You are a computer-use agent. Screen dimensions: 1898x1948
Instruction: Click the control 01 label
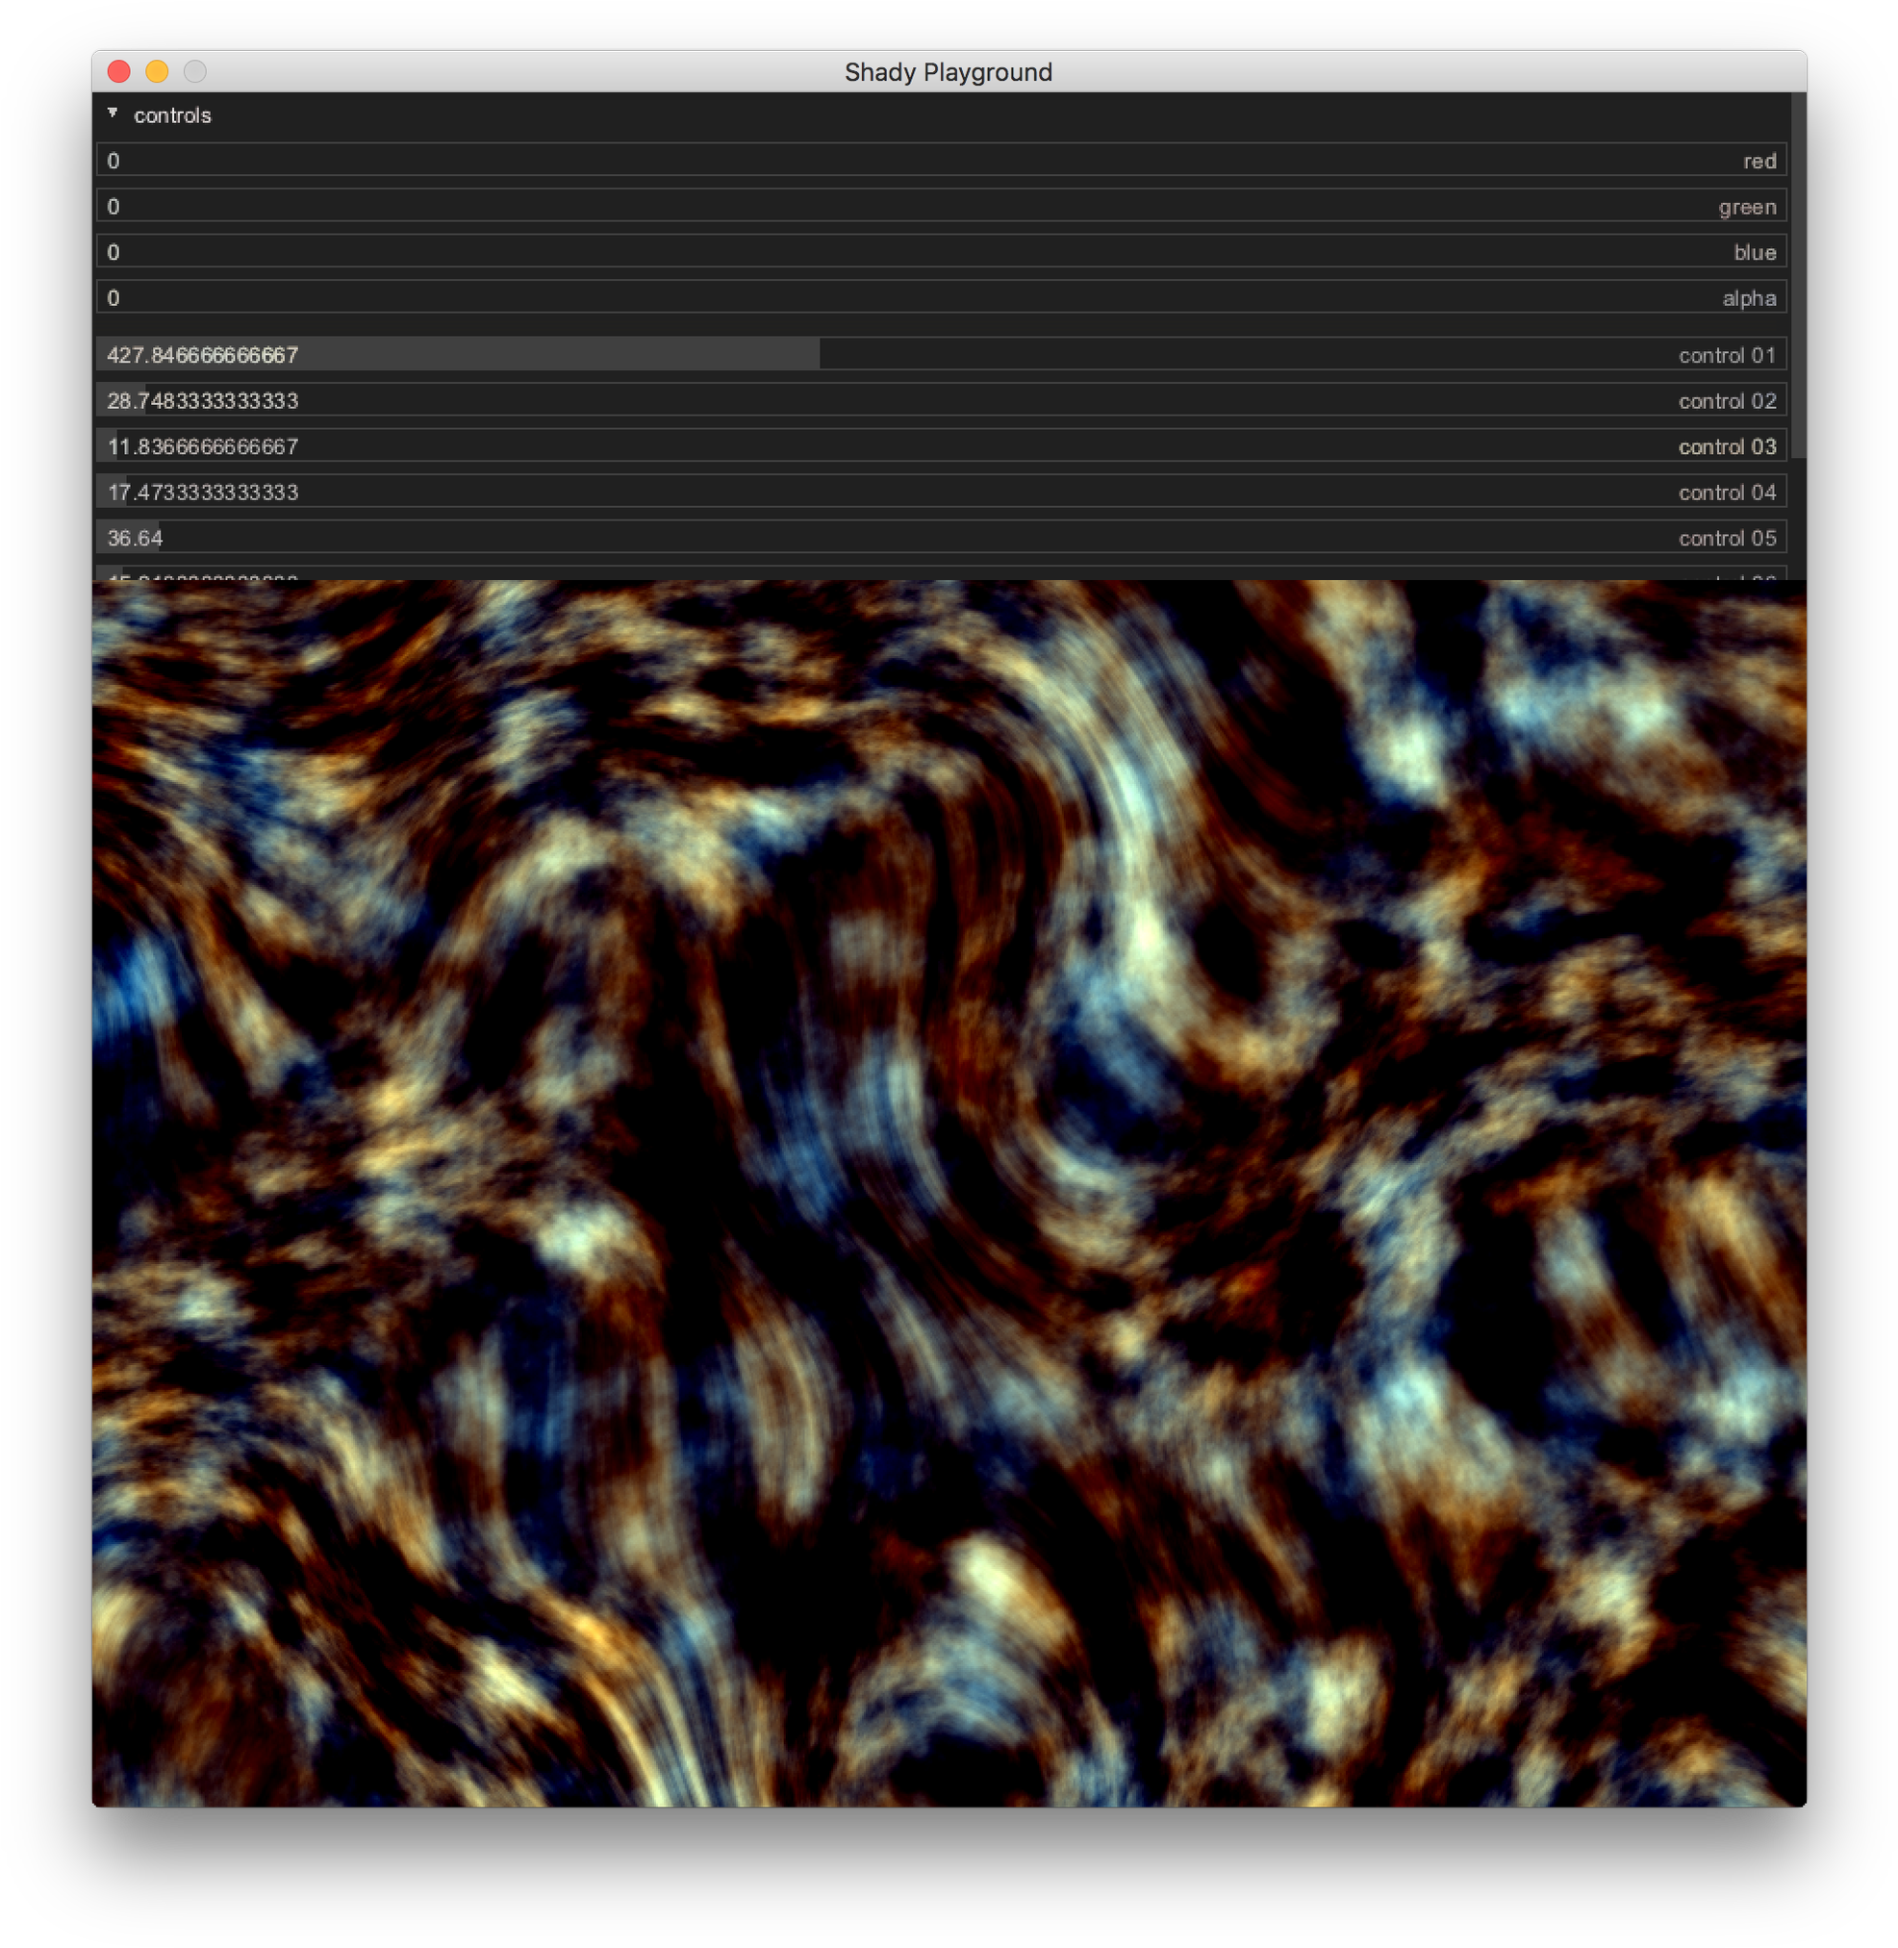click(1727, 355)
